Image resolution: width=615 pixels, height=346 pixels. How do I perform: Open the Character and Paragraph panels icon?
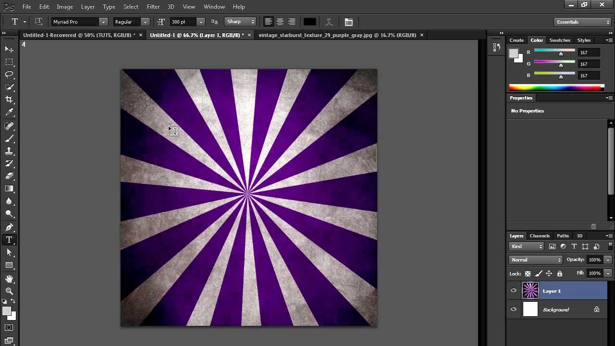[349, 22]
